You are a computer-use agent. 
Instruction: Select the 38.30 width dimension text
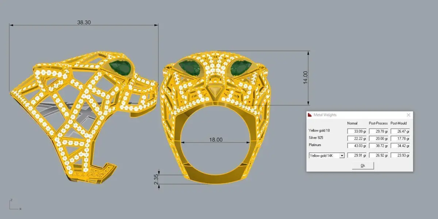[x=84, y=22]
